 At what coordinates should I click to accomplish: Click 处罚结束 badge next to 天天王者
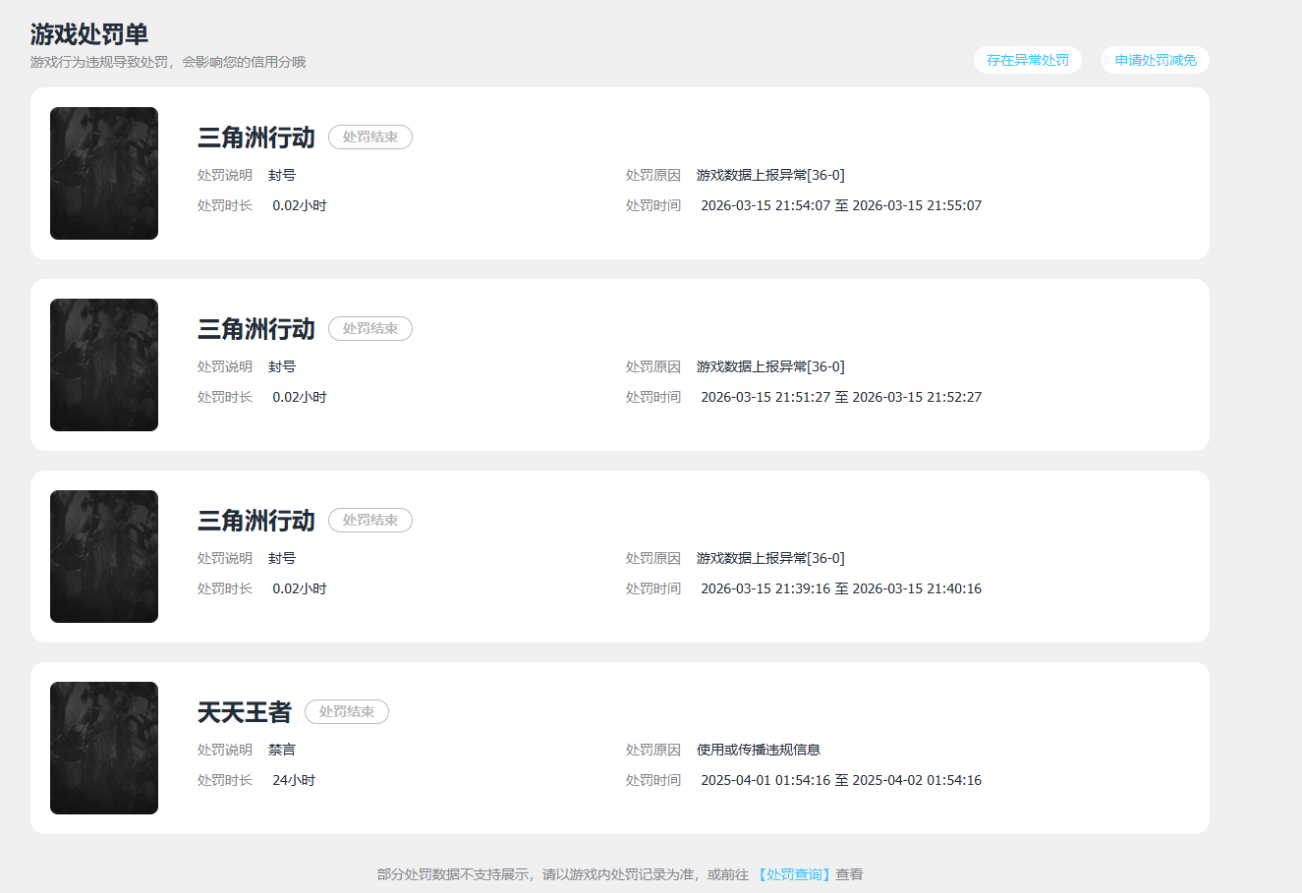click(x=347, y=712)
